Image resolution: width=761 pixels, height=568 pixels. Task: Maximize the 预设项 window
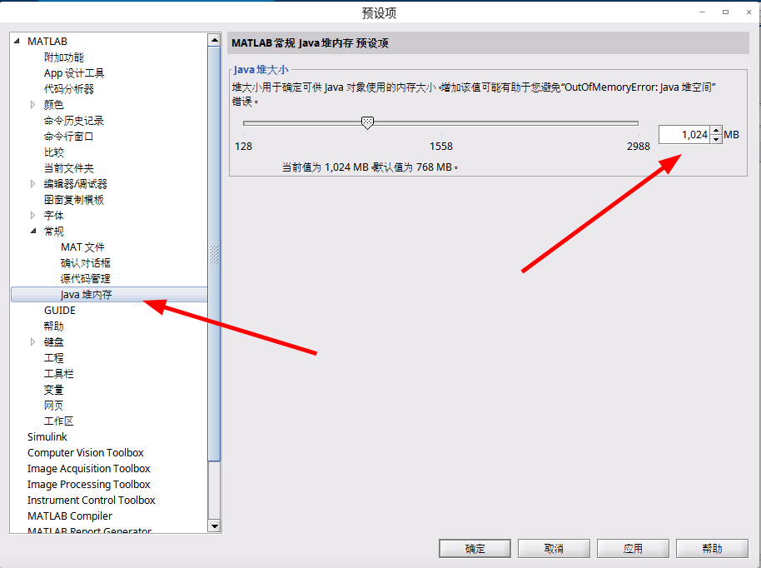tap(725, 12)
